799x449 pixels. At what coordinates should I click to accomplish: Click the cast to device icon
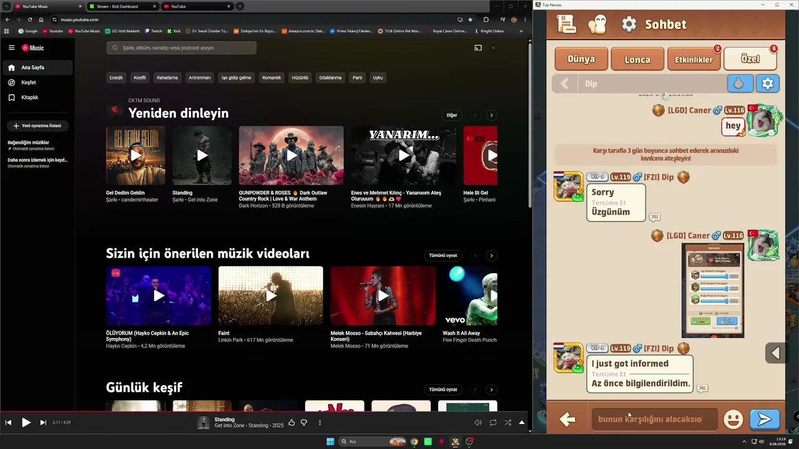pyautogui.click(x=478, y=48)
